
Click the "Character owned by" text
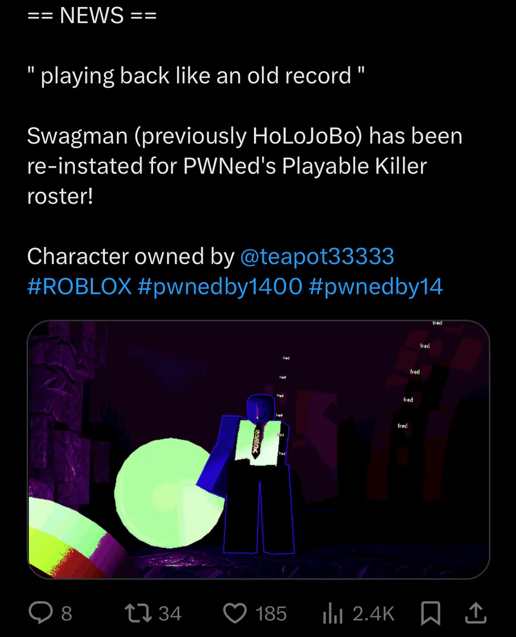[131, 256]
